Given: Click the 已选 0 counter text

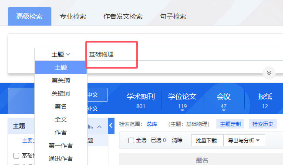Looking at the screenshot, I should pyautogui.click(x=158, y=140).
